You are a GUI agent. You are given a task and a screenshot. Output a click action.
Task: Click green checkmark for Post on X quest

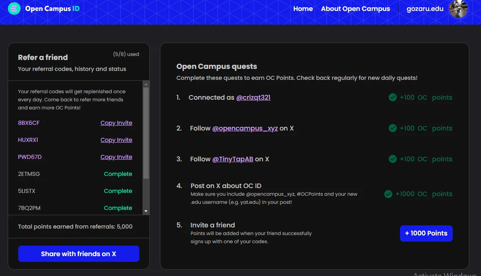click(388, 194)
